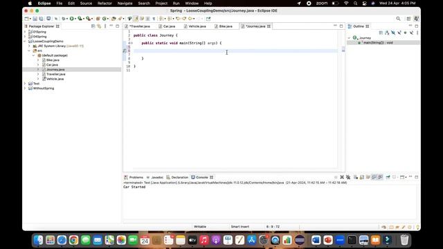
Task: Expand the Test project
Action: click(x=25, y=84)
